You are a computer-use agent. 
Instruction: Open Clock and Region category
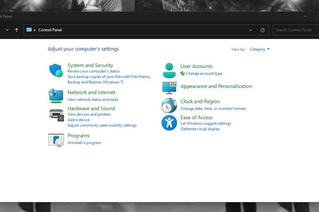click(x=200, y=101)
